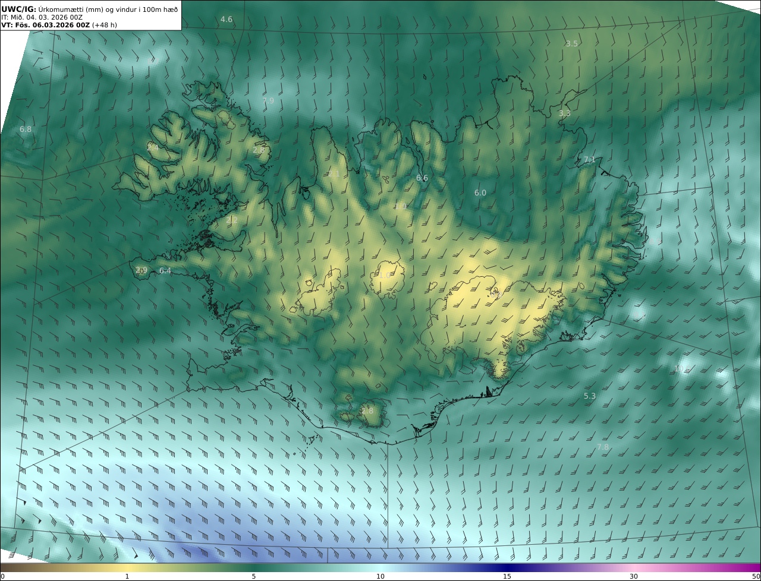Click the 2.4 value label
This screenshot has height=581, width=761.
pyautogui.click(x=153, y=147)
